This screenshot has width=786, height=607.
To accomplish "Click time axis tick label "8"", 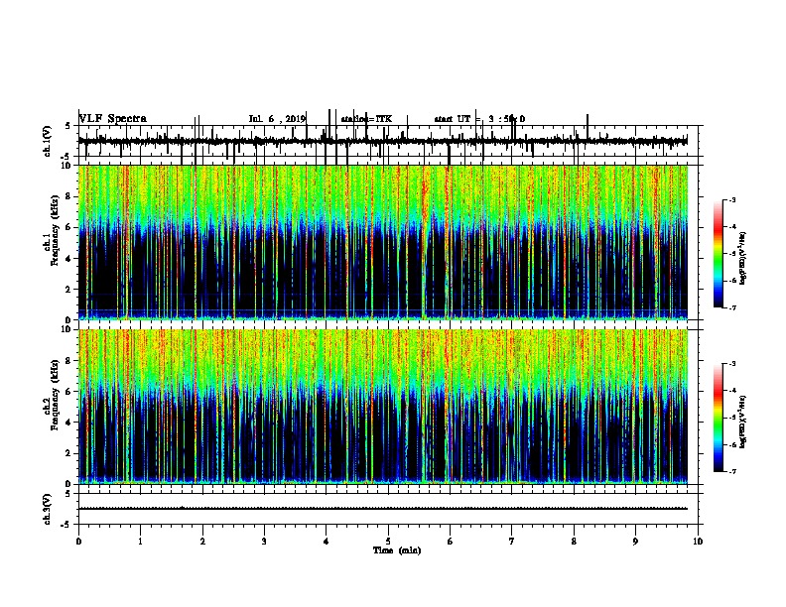I will 574,542.
